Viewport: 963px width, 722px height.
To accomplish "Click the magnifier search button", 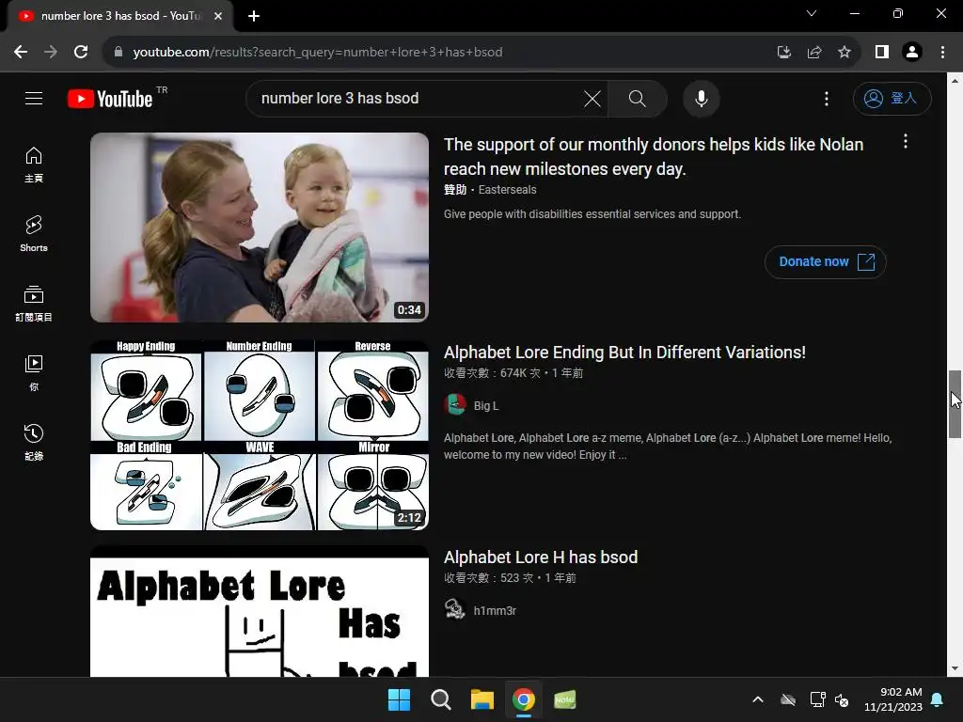I will tap(637, 98).
